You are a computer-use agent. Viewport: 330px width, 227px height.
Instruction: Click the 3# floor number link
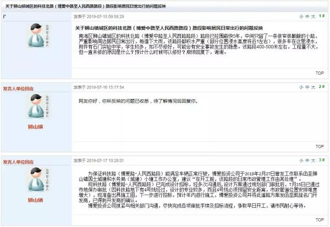click(x=322, y=160)
